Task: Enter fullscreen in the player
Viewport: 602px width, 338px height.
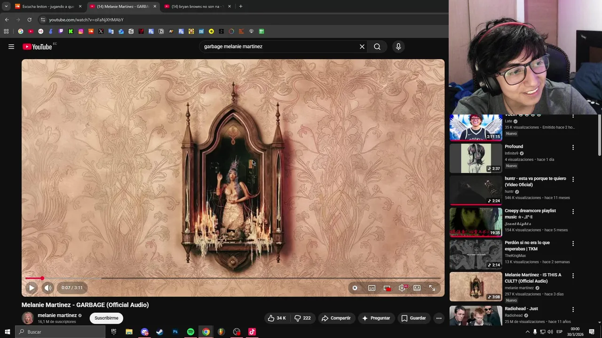Action: [x=432, y=288]
